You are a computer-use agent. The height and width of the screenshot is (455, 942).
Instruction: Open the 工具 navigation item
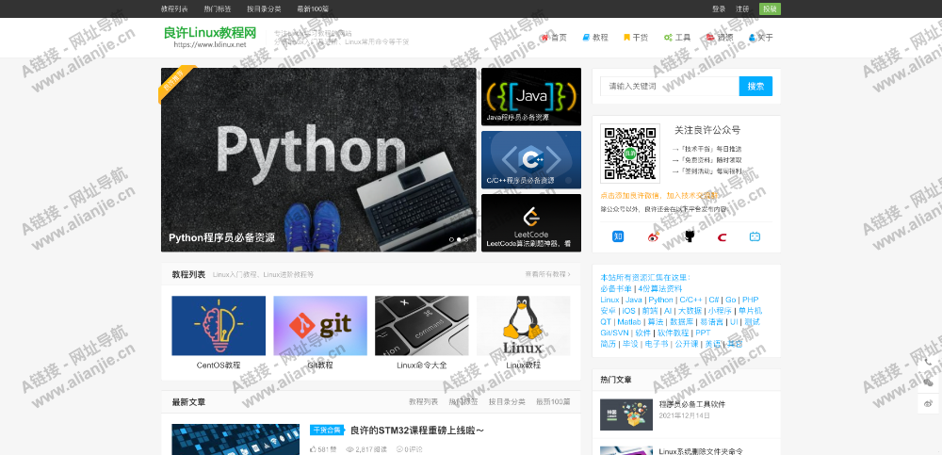coord(677,38)
